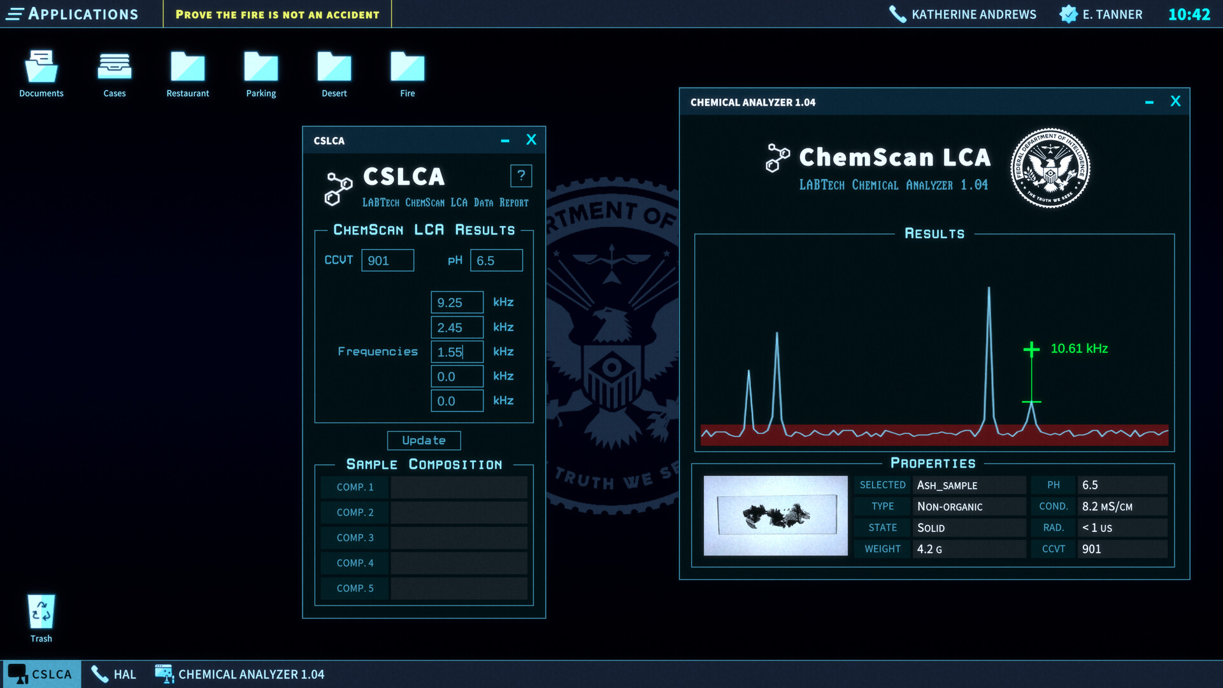The image size is (1223, 688).
Task: Open the Fire folder
Action: click(407, 66)
